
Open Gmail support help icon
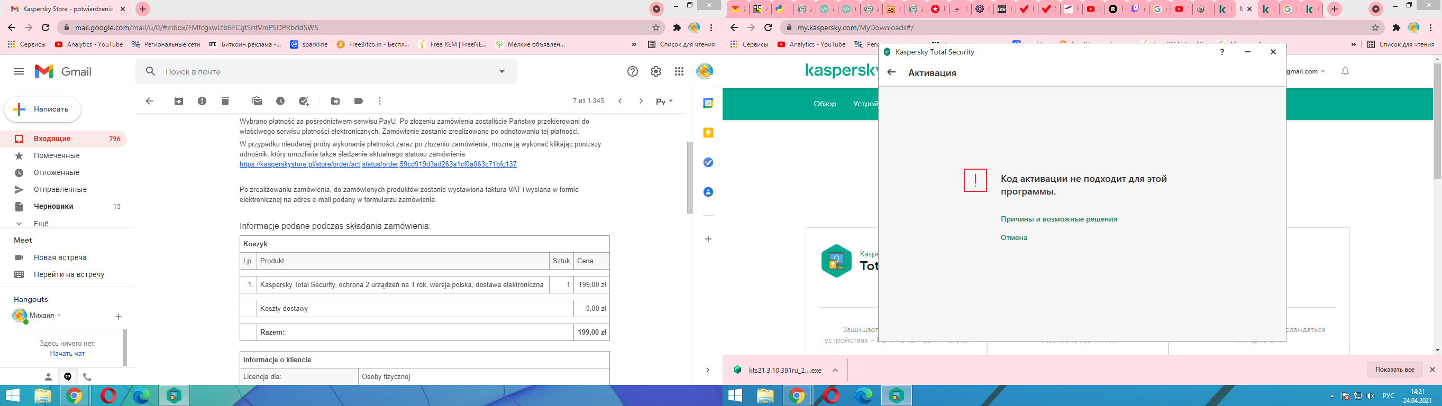tap(633, 71)
